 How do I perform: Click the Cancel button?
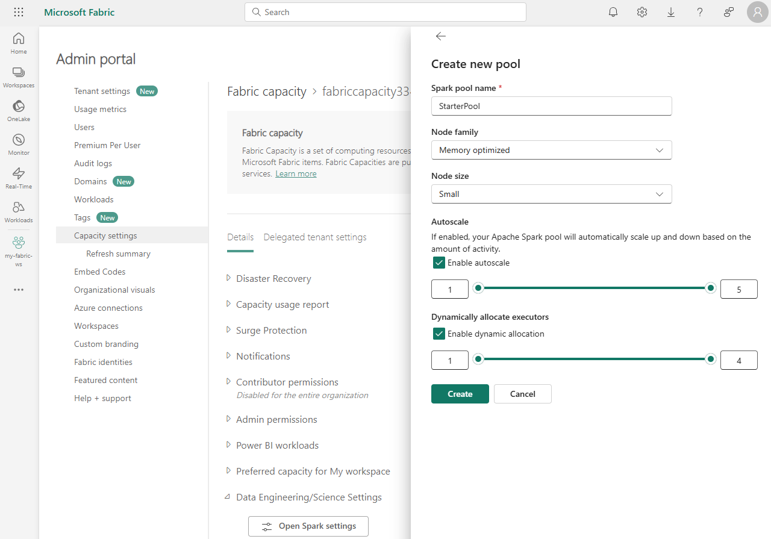(x=523, y=394)
